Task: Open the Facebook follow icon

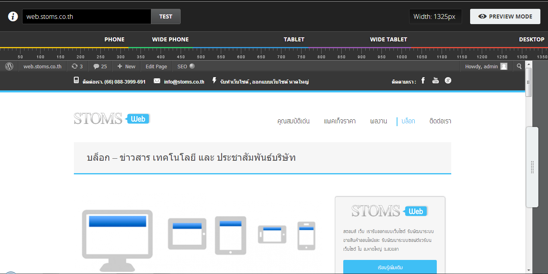Action: [423, 80]
